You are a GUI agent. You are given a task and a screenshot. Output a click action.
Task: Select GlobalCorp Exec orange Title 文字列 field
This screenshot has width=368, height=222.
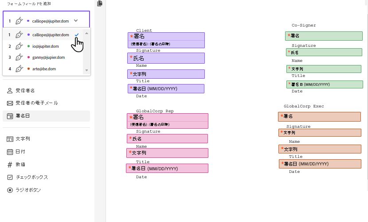tap(320, 149)
